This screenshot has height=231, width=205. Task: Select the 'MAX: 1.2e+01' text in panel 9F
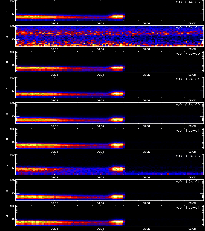[188, 207]
